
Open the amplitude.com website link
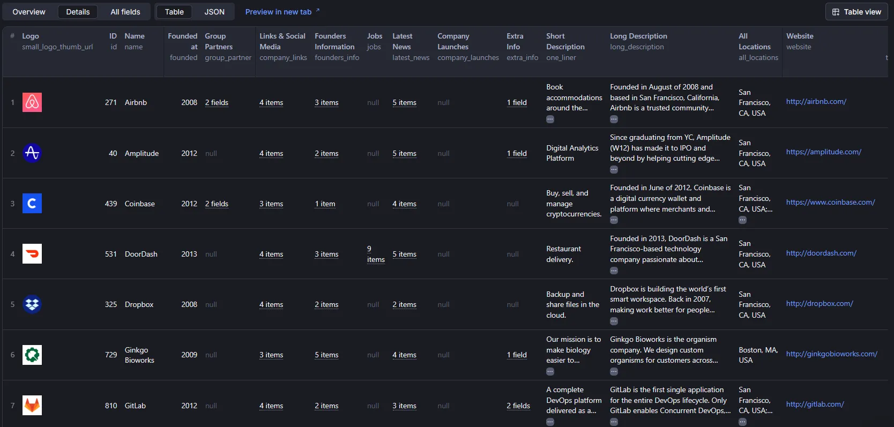tap(823, 152)
